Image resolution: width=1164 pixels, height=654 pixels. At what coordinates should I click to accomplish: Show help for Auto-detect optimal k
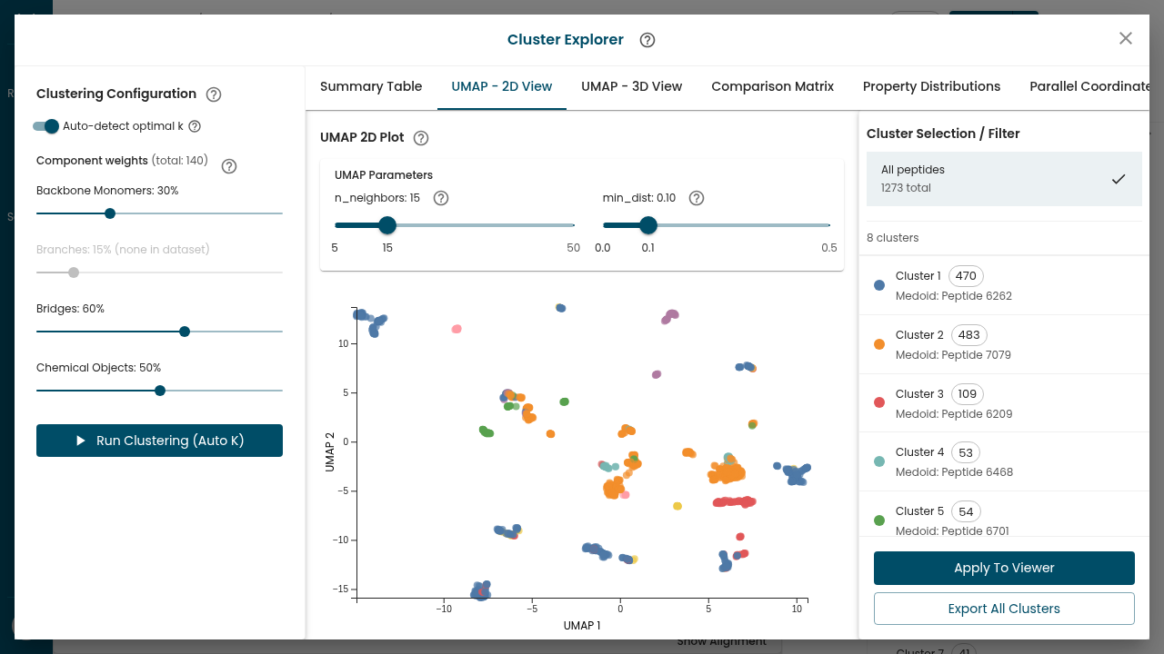point(195,126)
